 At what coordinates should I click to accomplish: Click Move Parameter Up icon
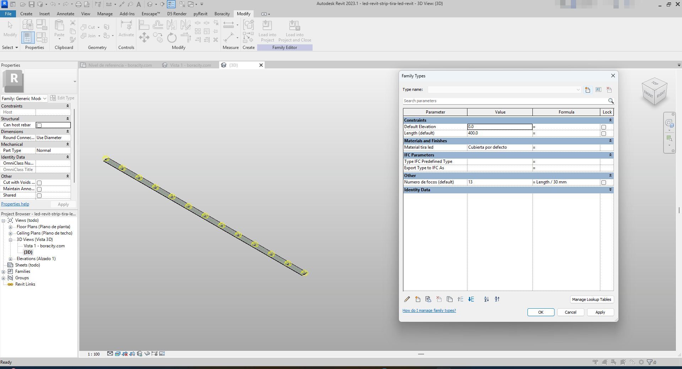point(460,299)
